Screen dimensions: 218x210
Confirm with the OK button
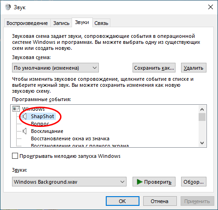[x=122, y=201]
